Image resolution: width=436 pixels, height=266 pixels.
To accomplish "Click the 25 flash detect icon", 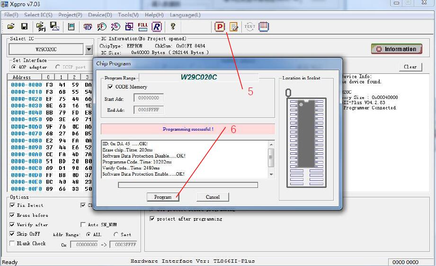I will click(116, 27).
